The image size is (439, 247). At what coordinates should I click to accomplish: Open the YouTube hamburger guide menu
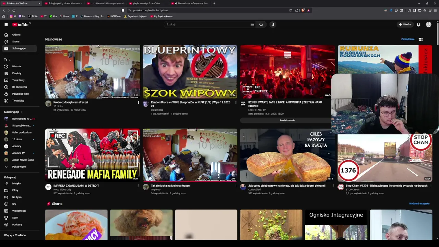pyautogui.click(x=6, y=24)
